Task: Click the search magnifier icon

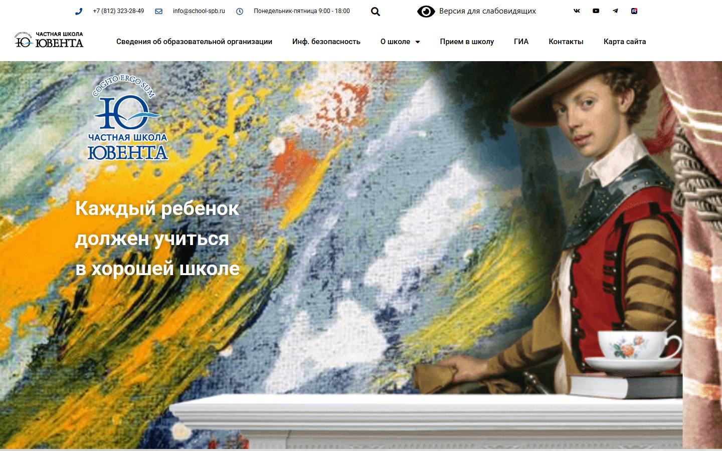Action: tap(376, 12)
